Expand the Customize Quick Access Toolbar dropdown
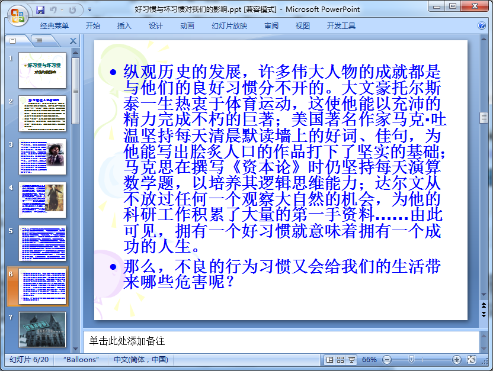 89,10
